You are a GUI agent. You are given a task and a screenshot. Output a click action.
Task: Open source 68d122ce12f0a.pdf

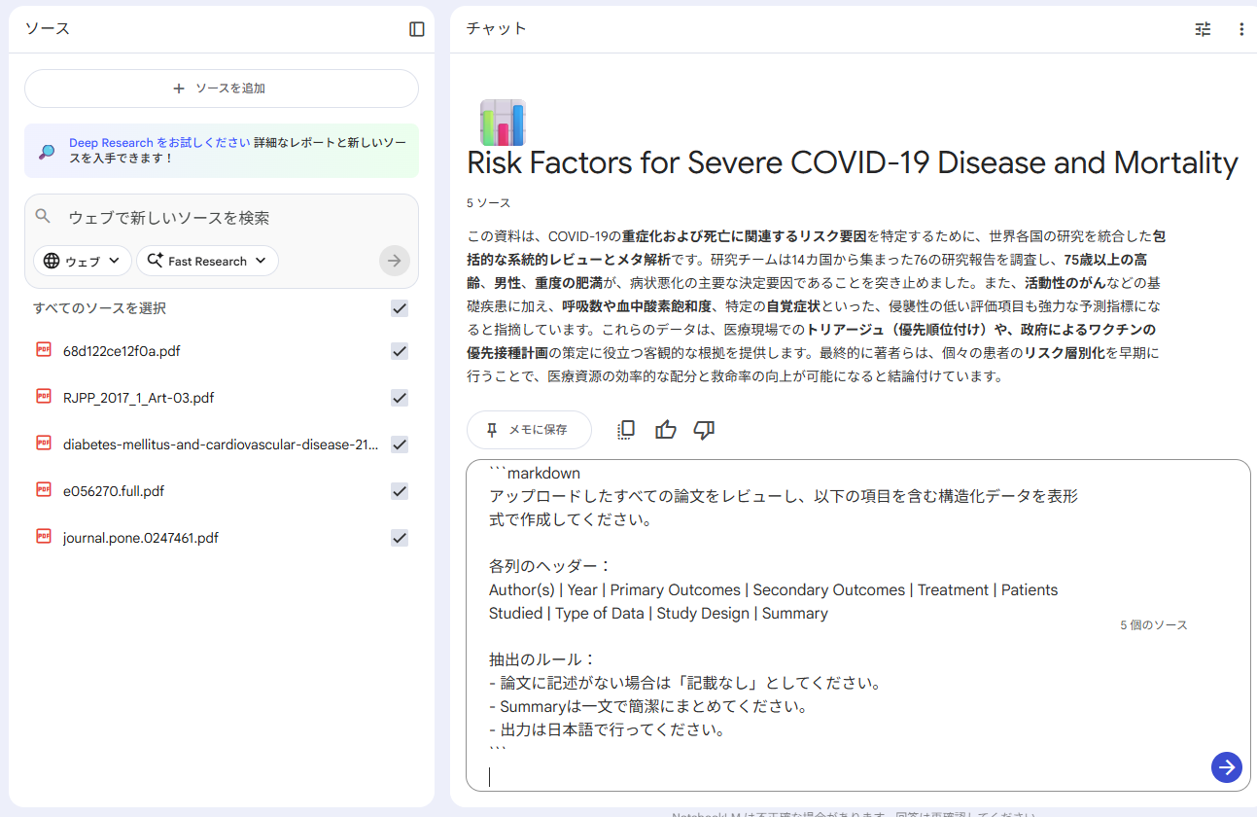pos(122,351)
